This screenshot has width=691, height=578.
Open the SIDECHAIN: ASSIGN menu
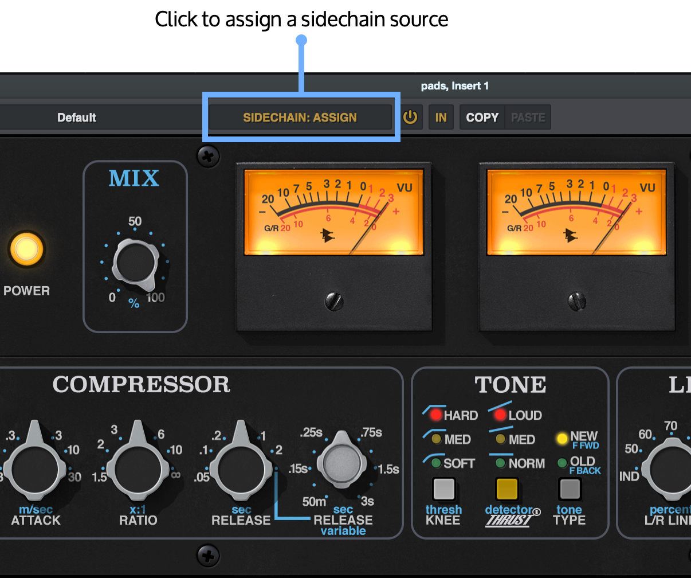click(x=300, y=117)
